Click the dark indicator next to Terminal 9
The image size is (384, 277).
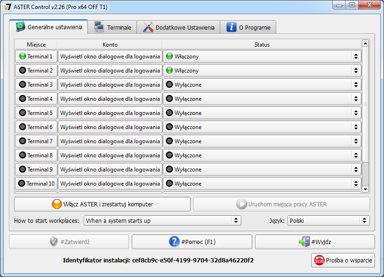coord(23,170)
